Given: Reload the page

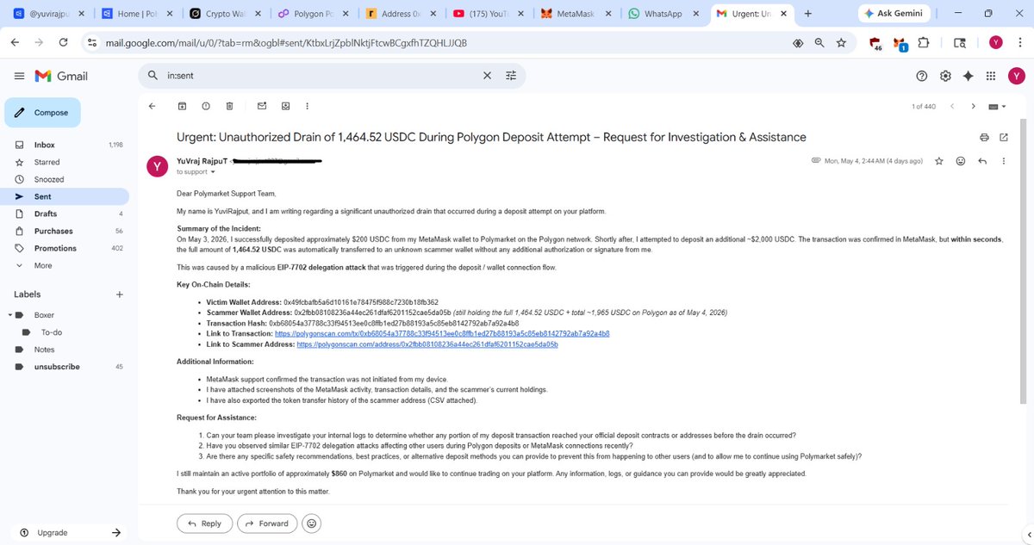Looking at the screenshot, I should pyautogui.click(x=64, y=42).
